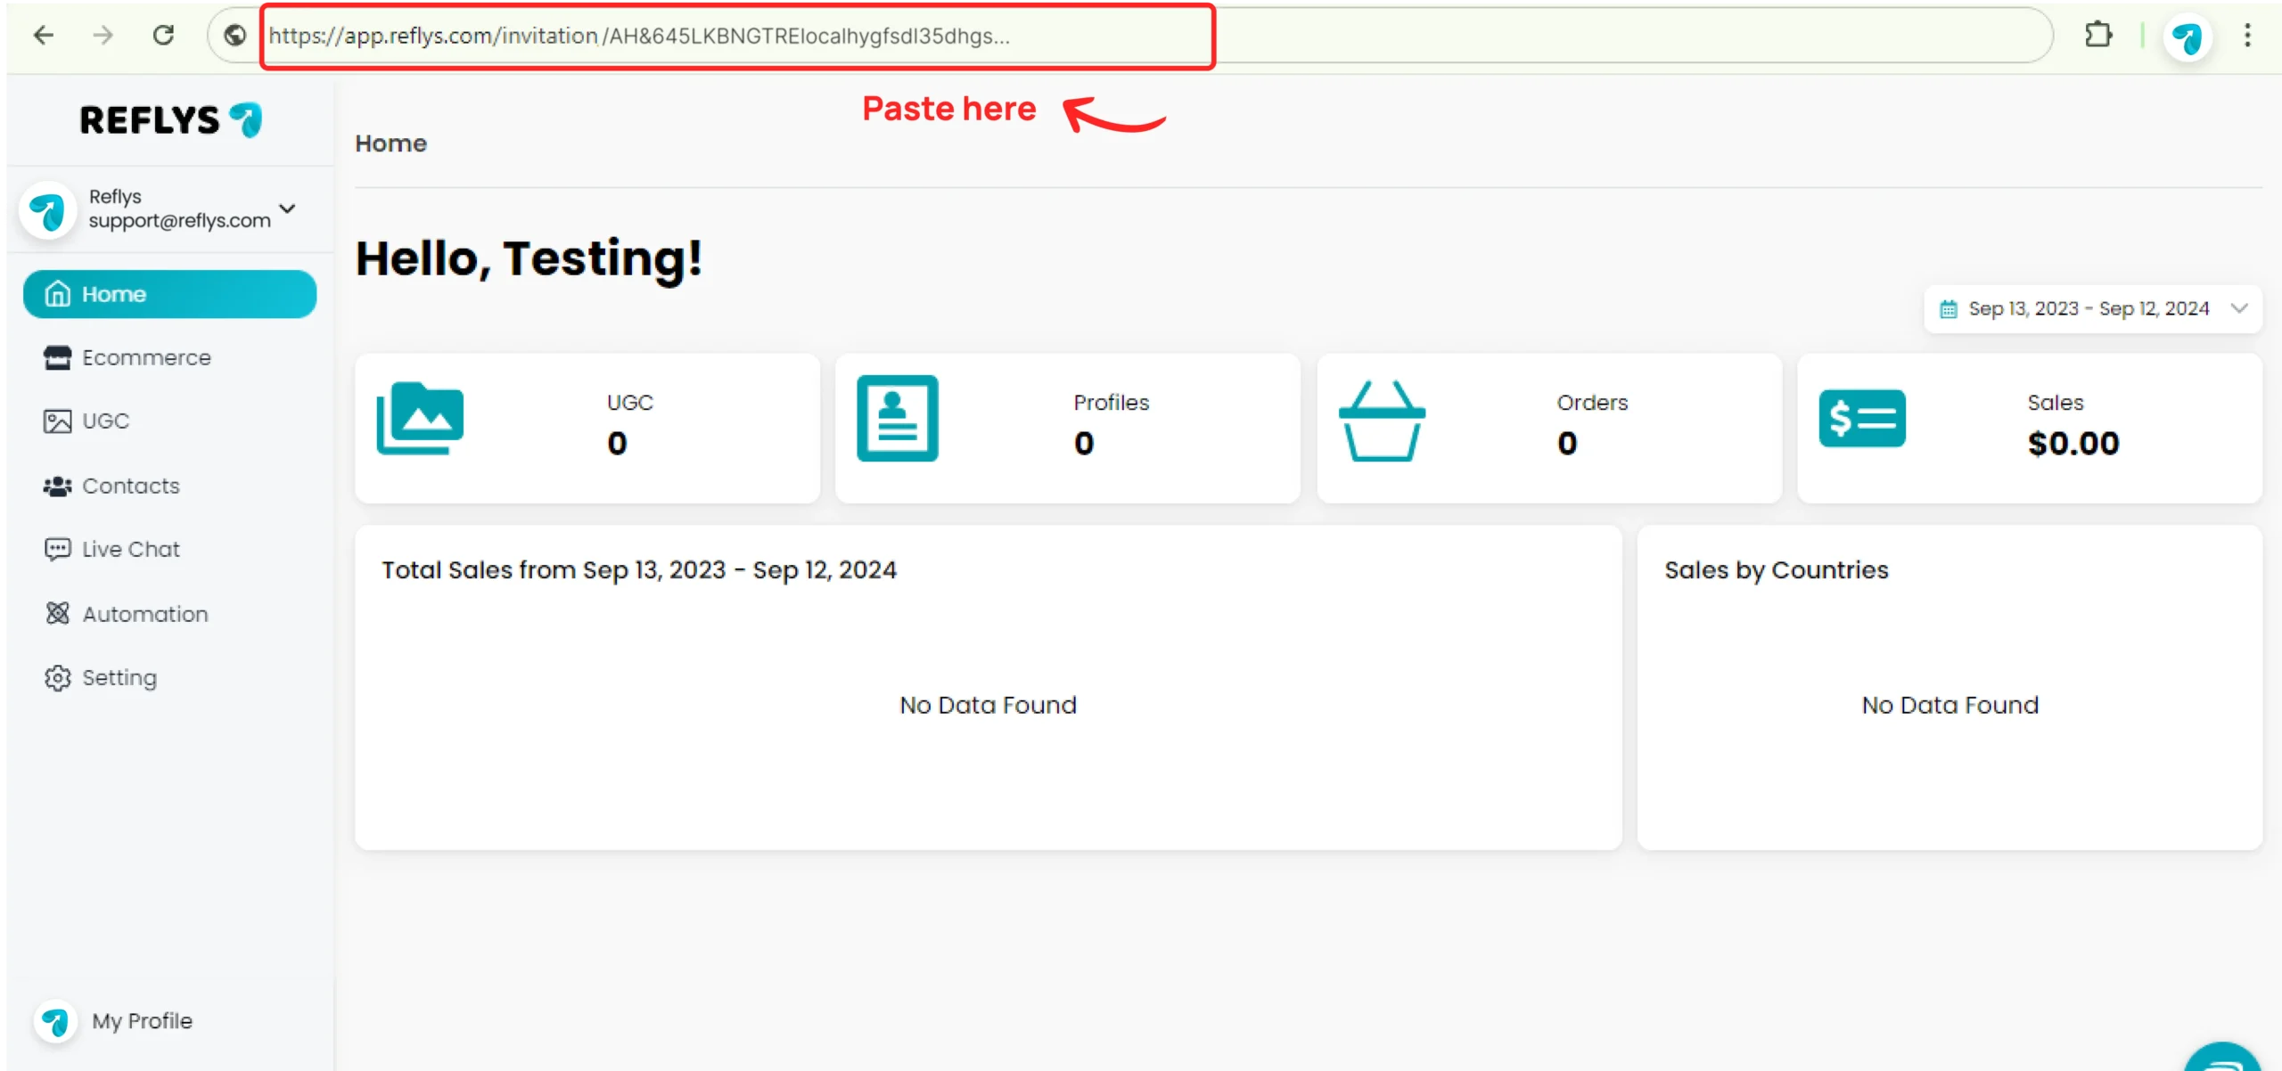2282x1071 pixels.
Task: Click the REFLYS logo in sidebar
Action: [171, 120]
